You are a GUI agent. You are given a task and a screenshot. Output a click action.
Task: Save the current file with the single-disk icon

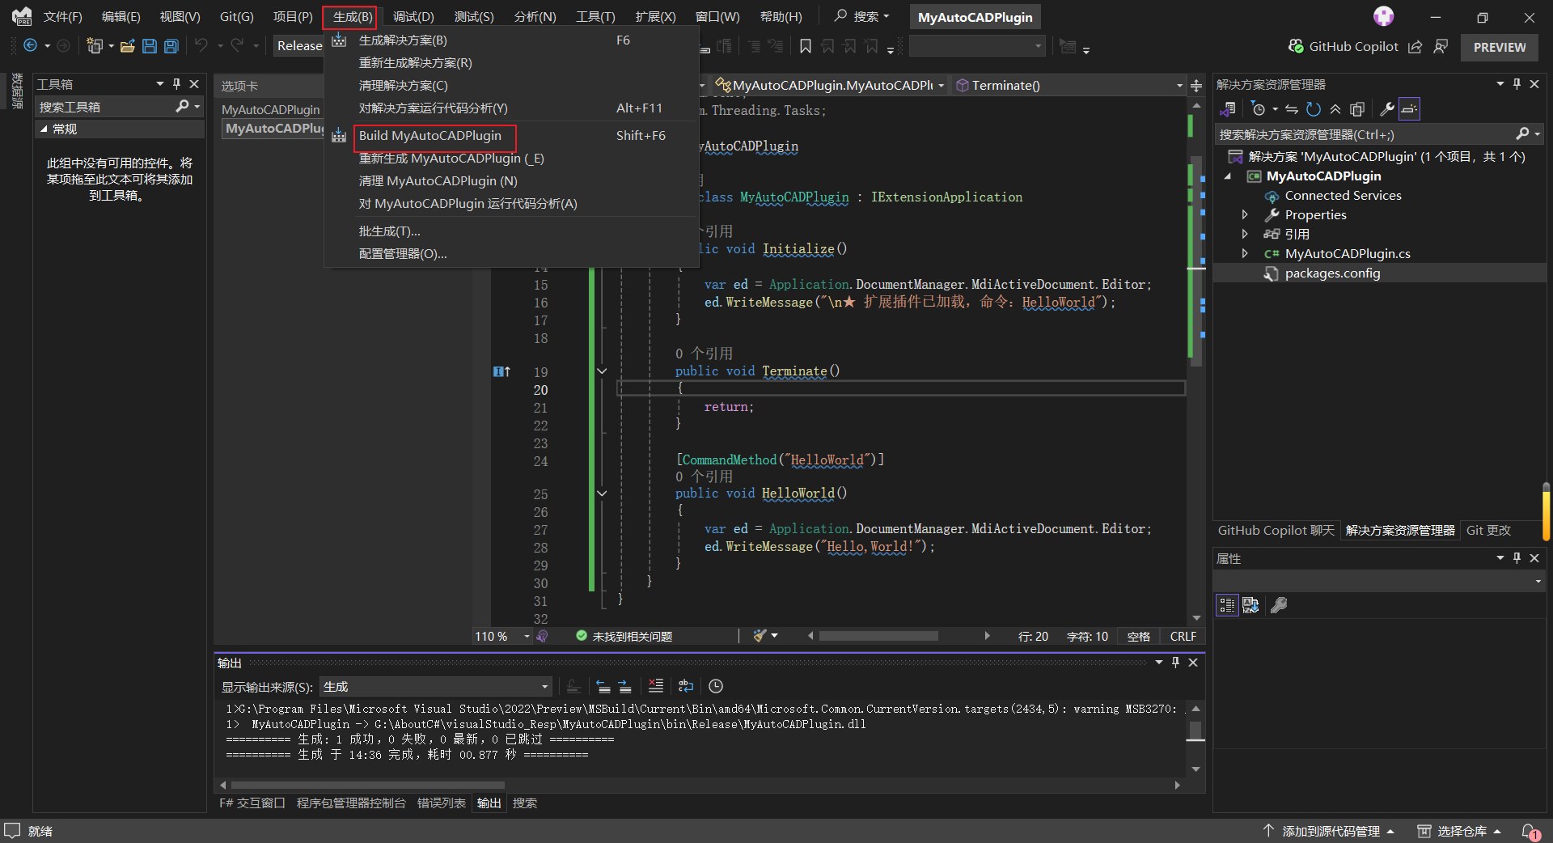point(150,46)
